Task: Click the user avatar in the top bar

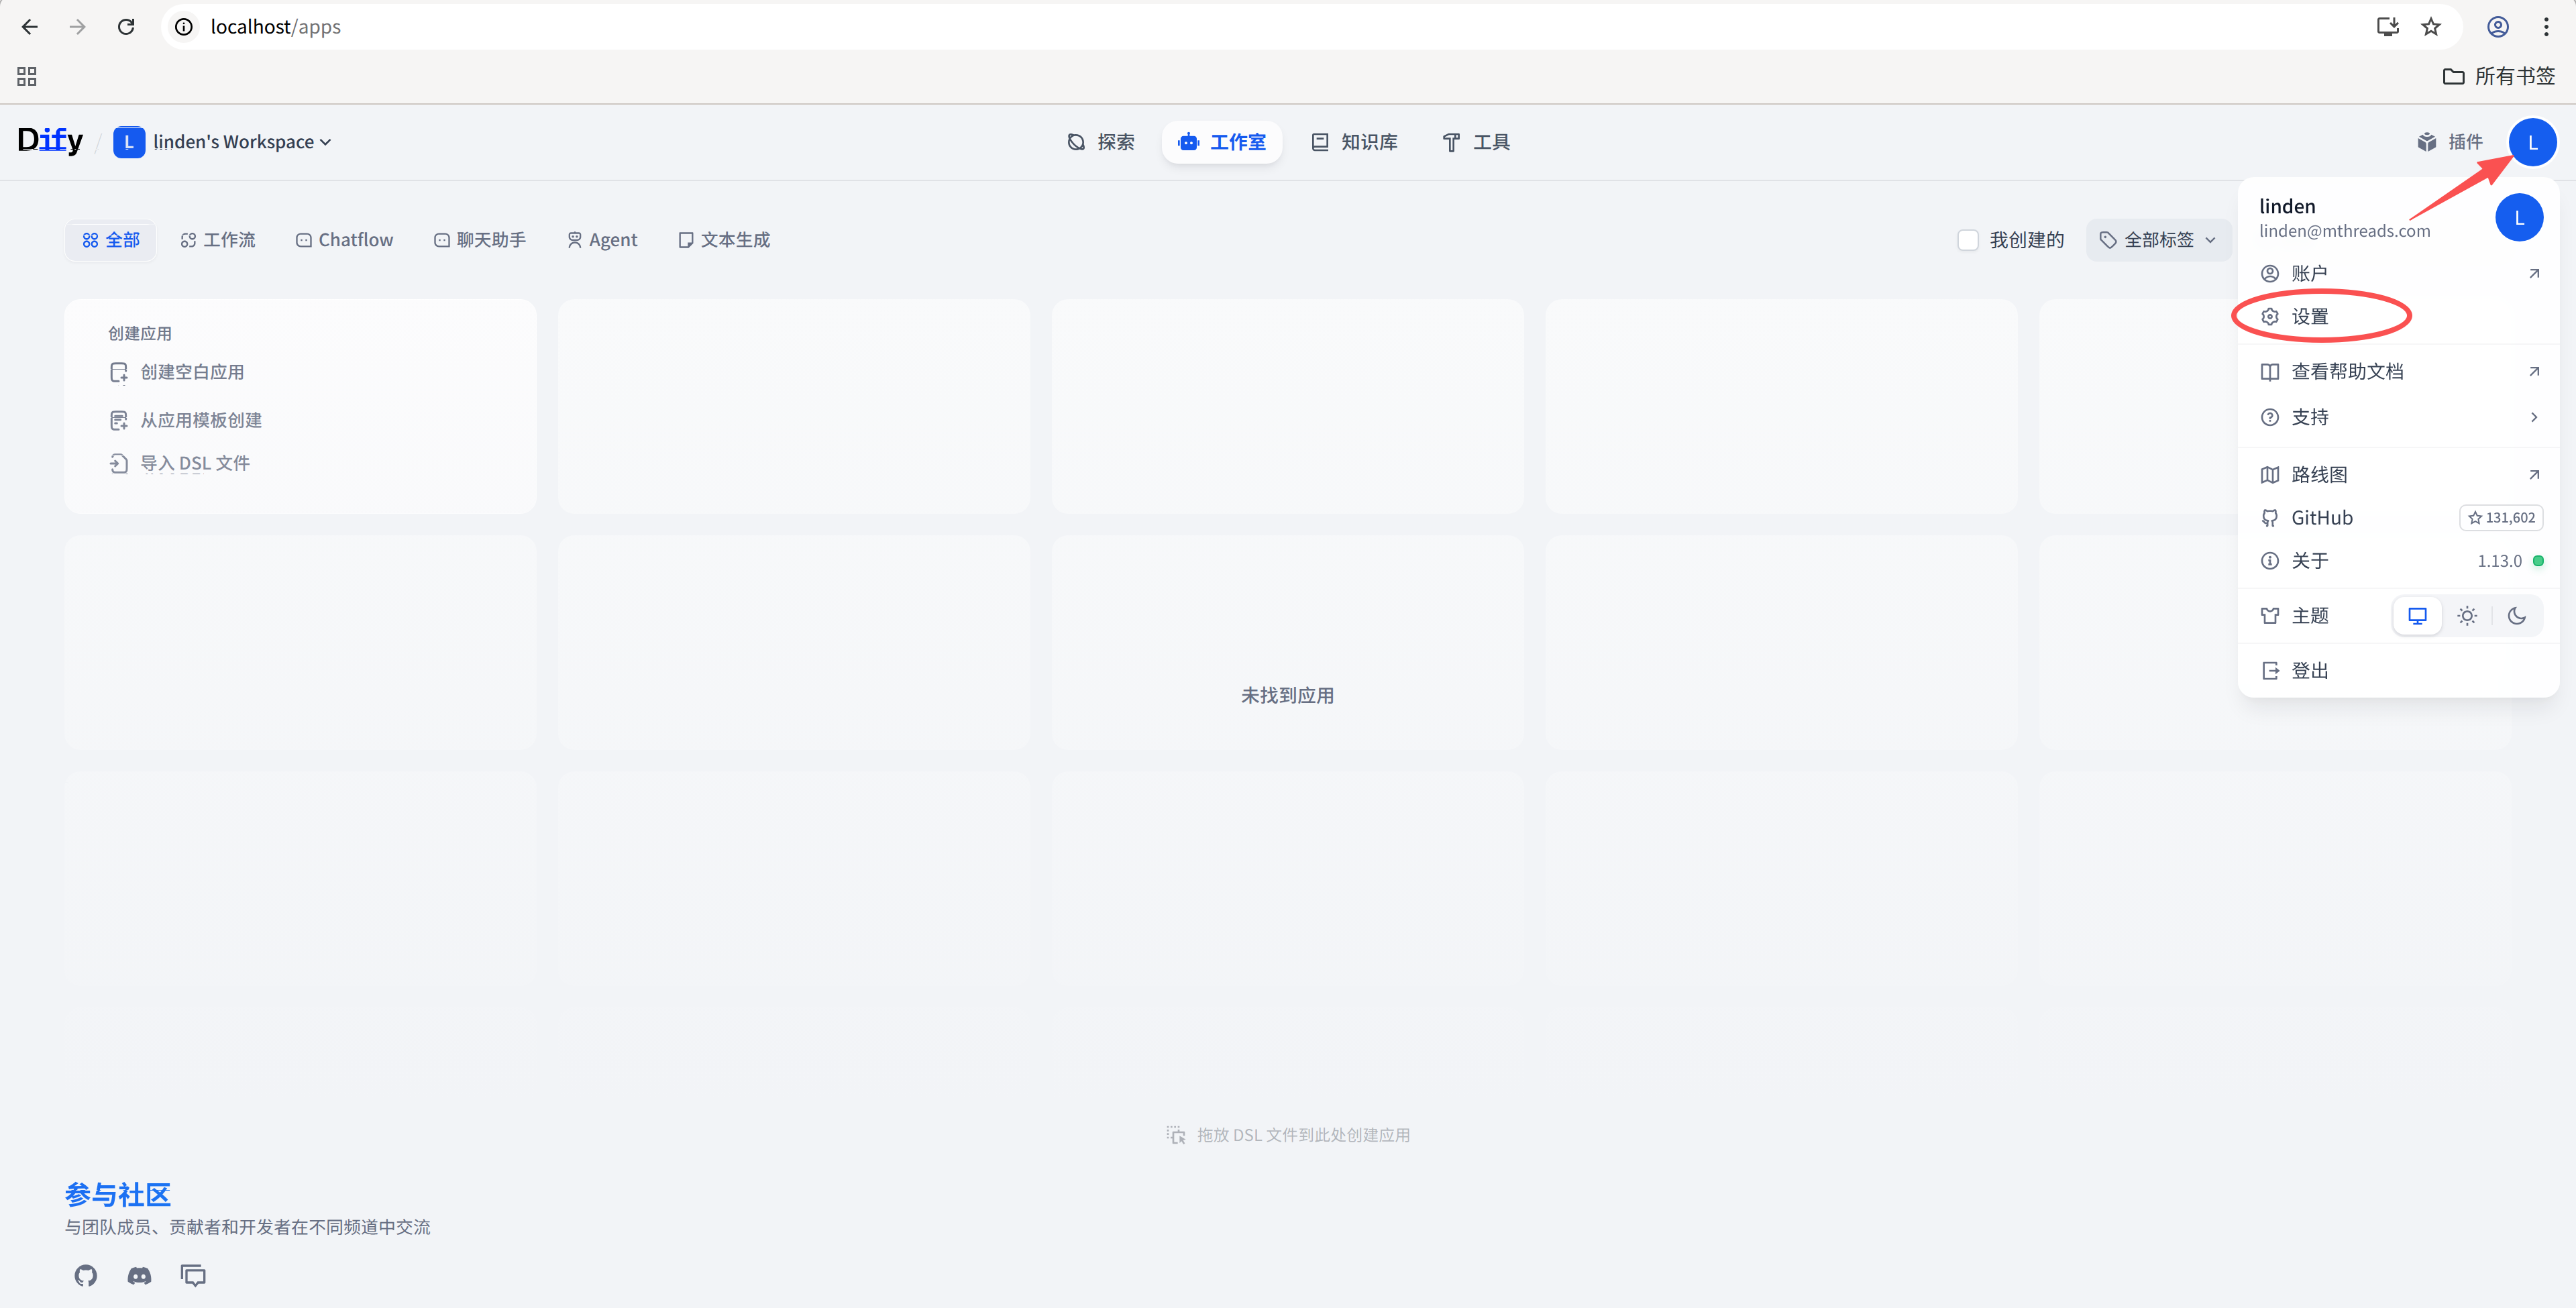Action: click(x=2532, y=142)
